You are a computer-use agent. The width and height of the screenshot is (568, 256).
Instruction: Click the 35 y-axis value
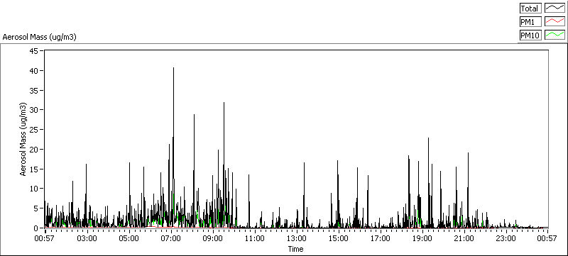[x=34, y=90]
